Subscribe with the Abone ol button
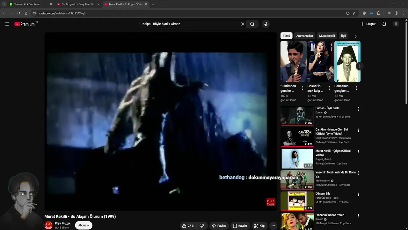The width and height of the screenshot is (408, 230). [84, 225]
